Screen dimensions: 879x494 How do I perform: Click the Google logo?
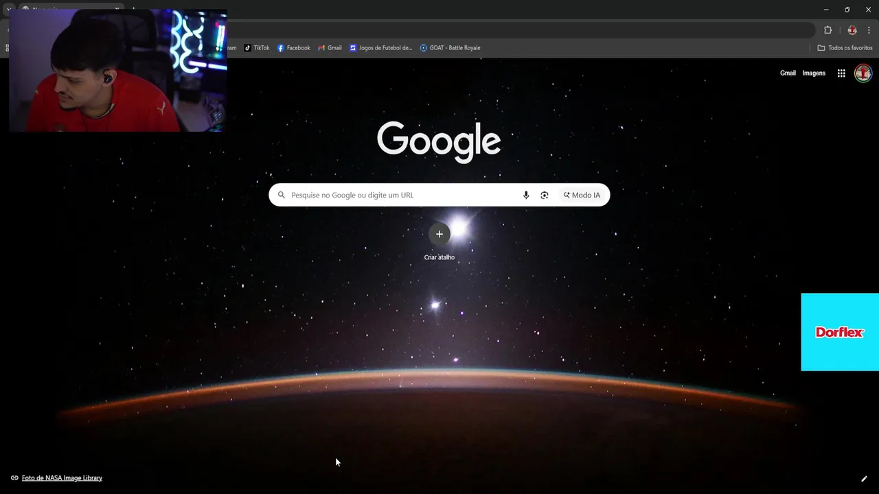coord(439,142)
